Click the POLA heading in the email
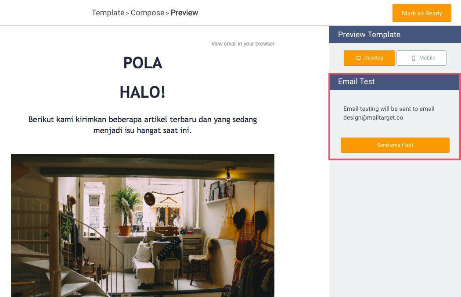Viewport: 461px width, 297px height. tap(143, 63)
